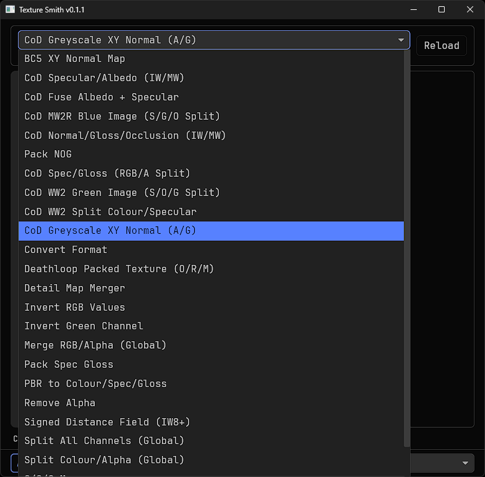This screenshot has width=485, height=477.
Task: Select the Remove Alpha option
Action: pyautogui.click(x=211, y=403)
